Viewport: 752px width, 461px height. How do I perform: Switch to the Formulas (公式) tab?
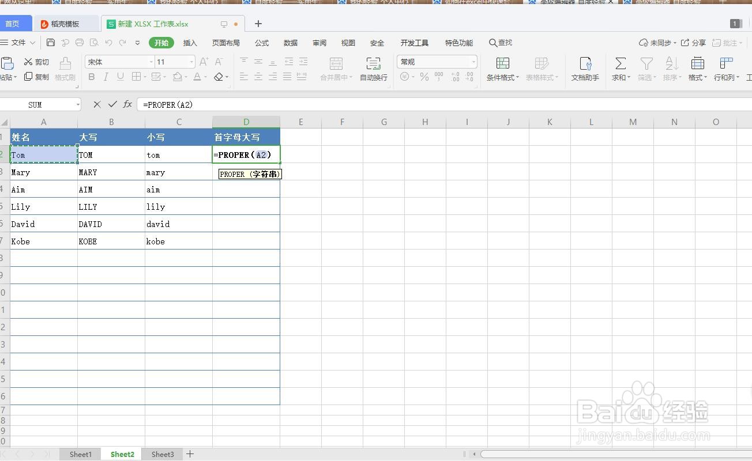pyautogui.click(x=262, y=43)
